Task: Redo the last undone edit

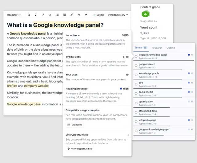Action: (86, 15)
